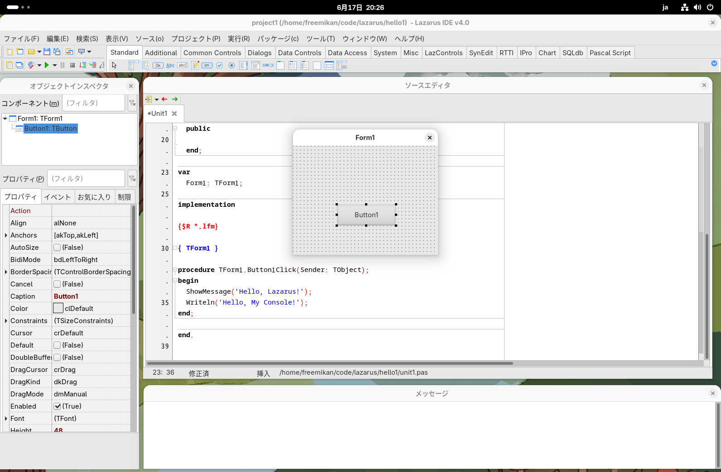Click the component filter input field

pos(93,103)
